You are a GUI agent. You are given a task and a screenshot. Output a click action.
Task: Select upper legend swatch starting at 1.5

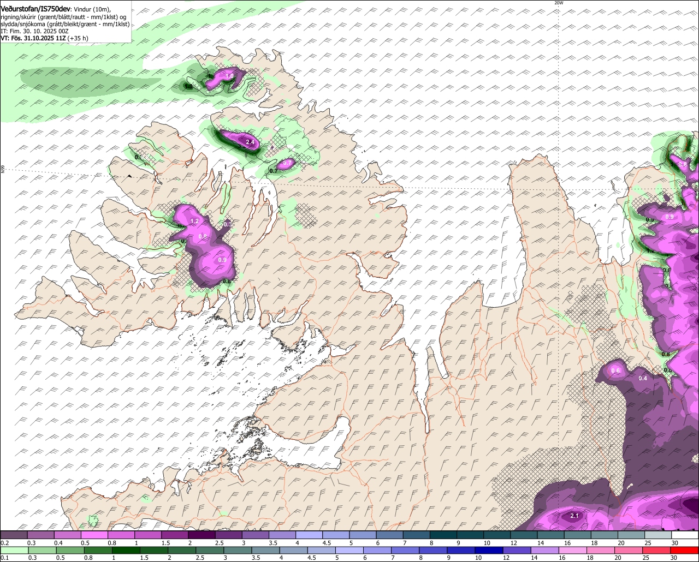coord(175,535)
